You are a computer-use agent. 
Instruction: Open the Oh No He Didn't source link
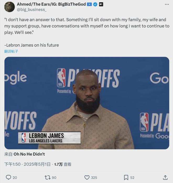[x=29, y=154]
